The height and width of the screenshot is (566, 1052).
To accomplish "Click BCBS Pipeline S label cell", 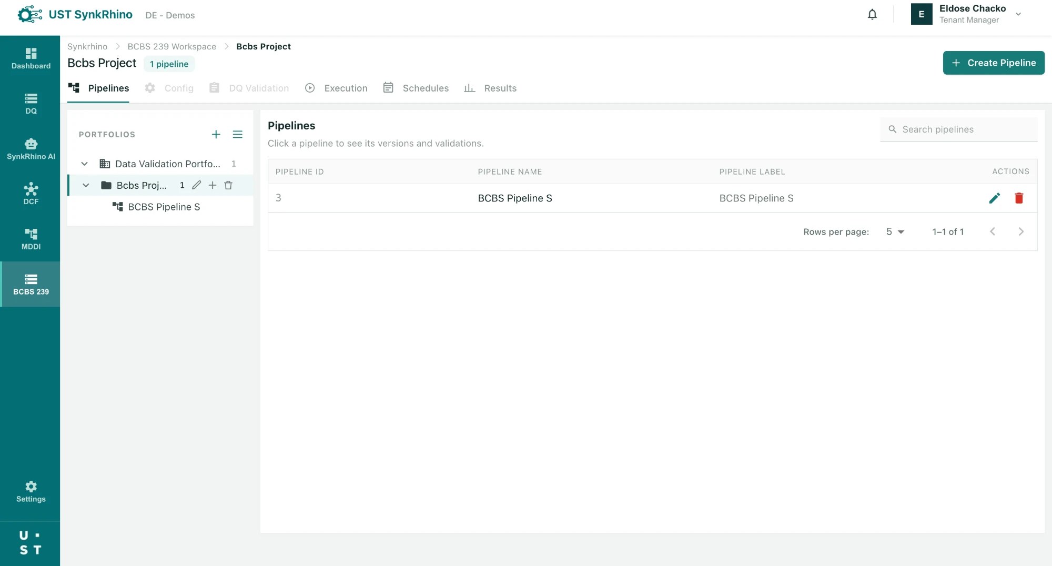I will [756, 198].
